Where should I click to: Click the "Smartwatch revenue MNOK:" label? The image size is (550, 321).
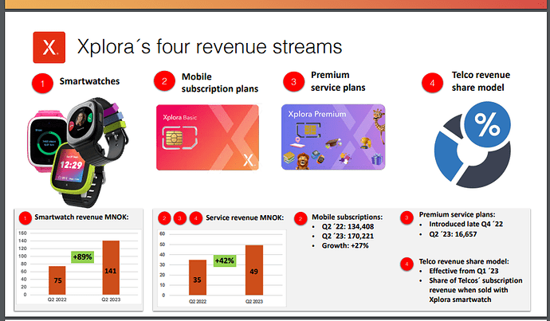[x=81, y=217]
